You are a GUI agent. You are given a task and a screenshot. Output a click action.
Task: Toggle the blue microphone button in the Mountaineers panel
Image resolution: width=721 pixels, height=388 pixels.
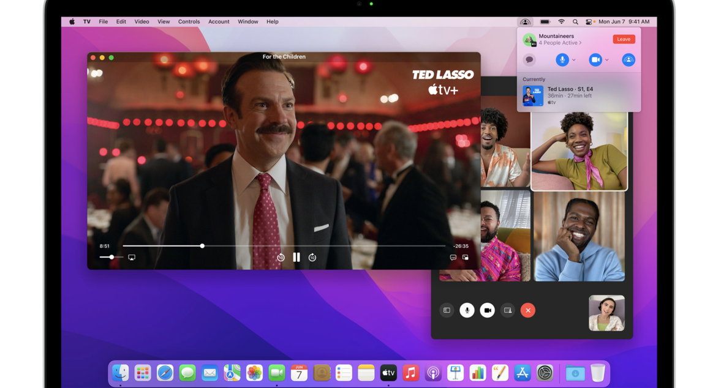(x=562, y=60)
